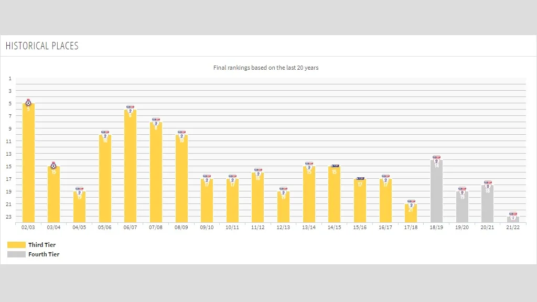
Task: Click the Historical Places heading
Action: tap(42, 46)
